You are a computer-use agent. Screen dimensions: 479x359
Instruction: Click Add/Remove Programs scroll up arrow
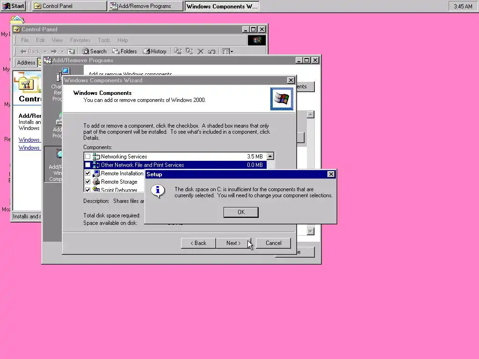[311, 115]
